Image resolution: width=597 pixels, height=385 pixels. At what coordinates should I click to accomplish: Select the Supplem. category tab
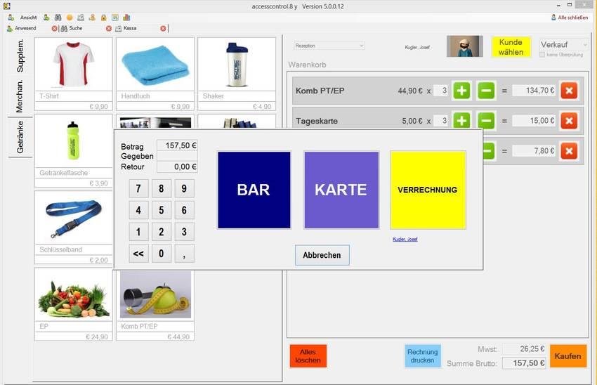[x=20, y=56]
